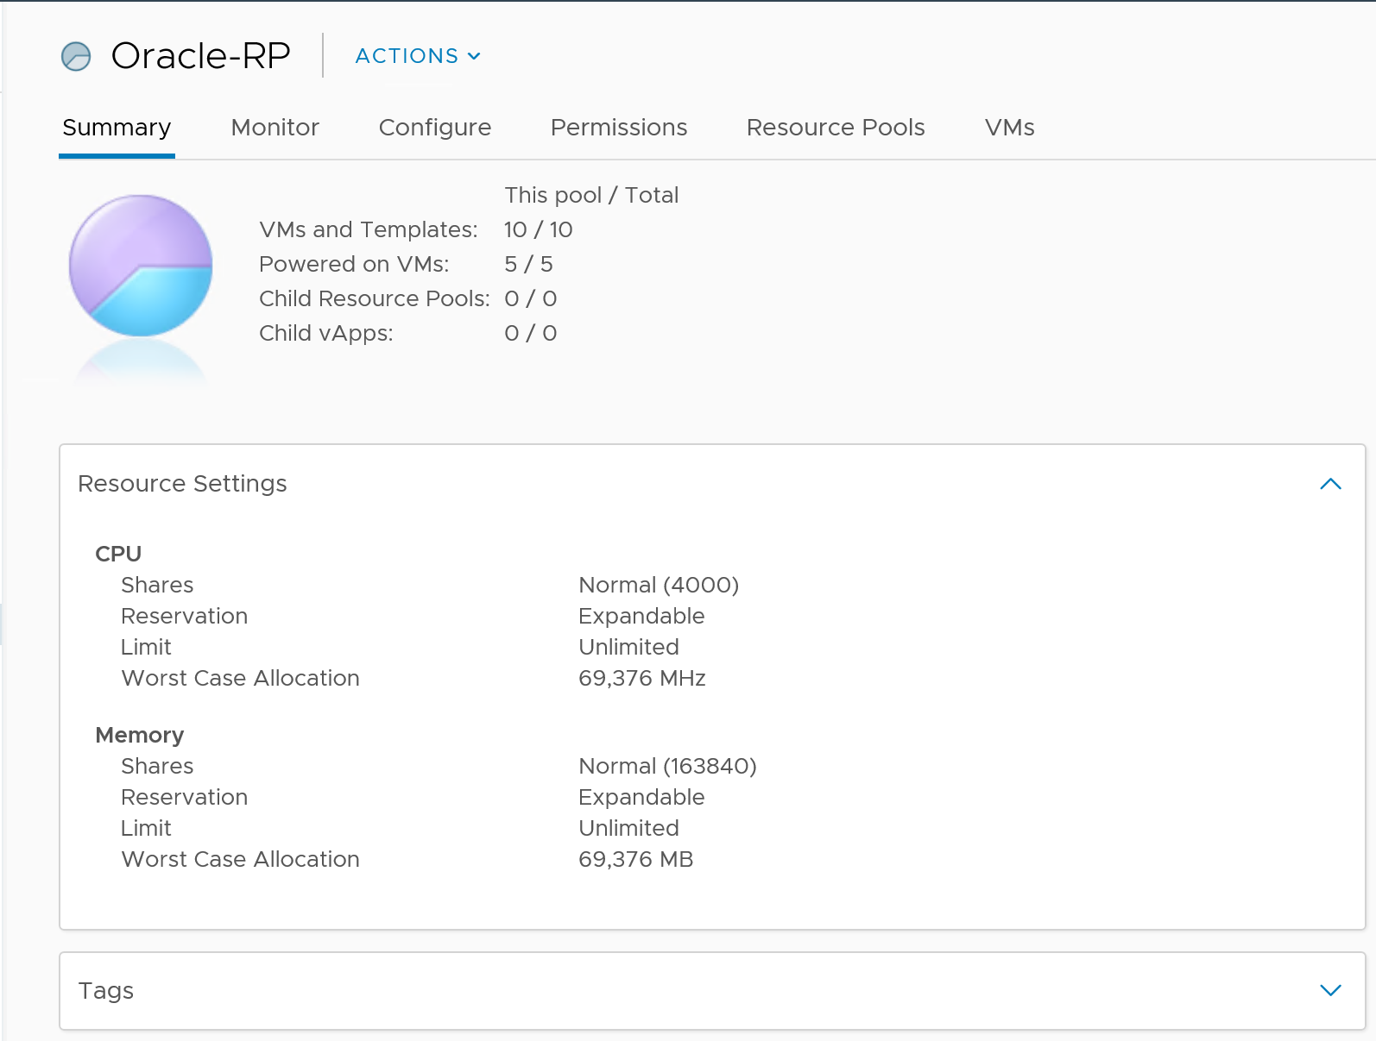Go to the Permissions tab
The image size is (1376, 1041).
point(618,128)
